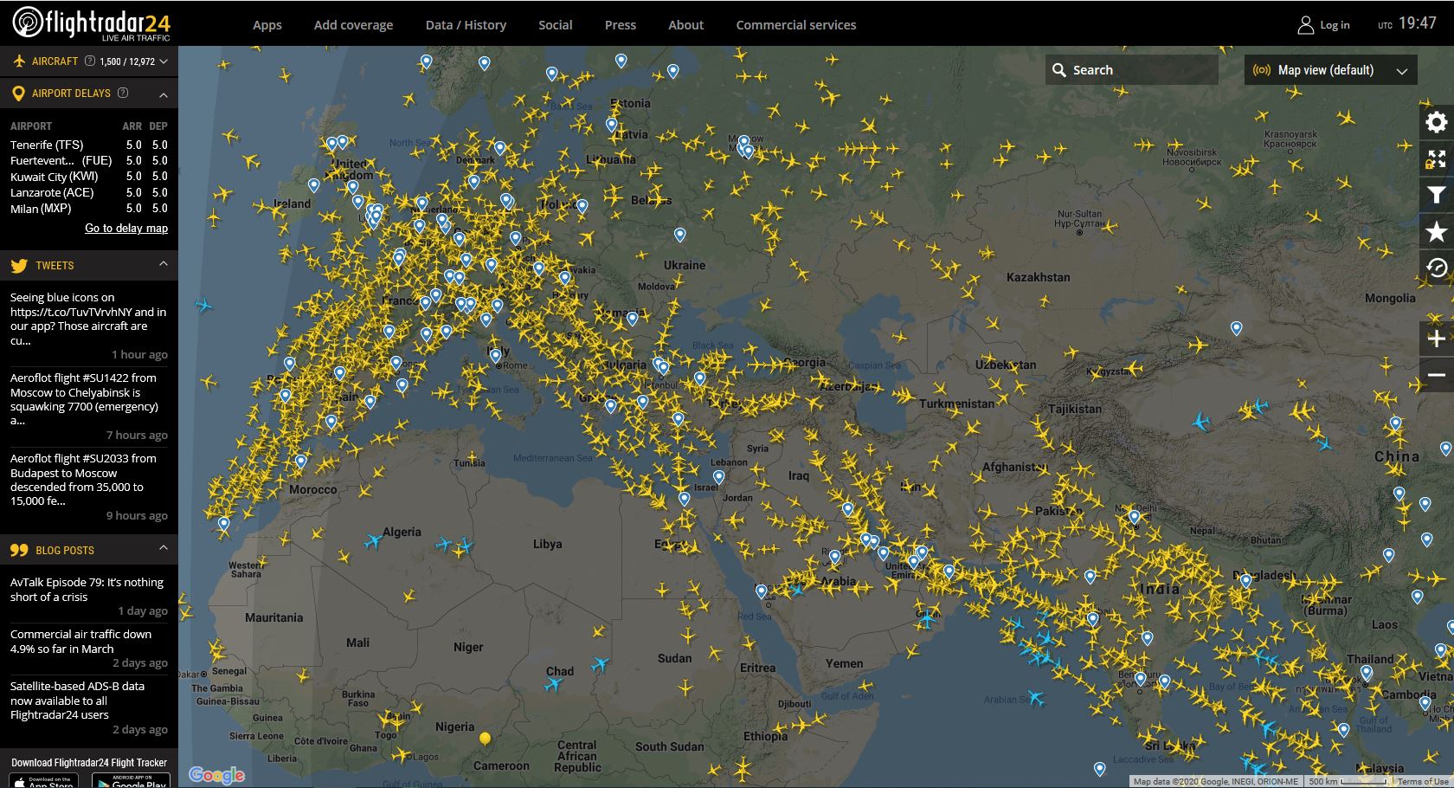1454x788 pixels.
Task: Zoom in with the plus button
Action: click(x=1436, y=339)
